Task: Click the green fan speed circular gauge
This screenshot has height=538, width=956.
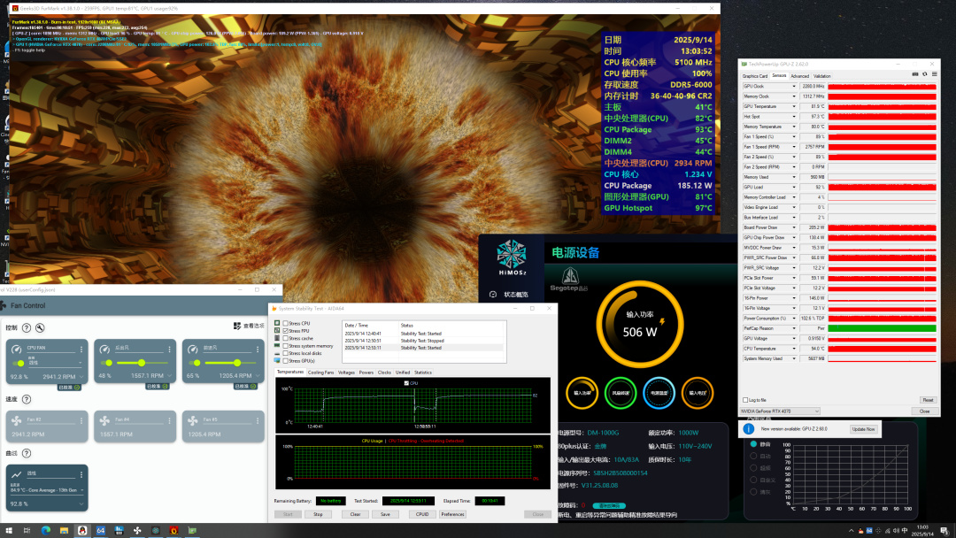Action: point(621,392)
